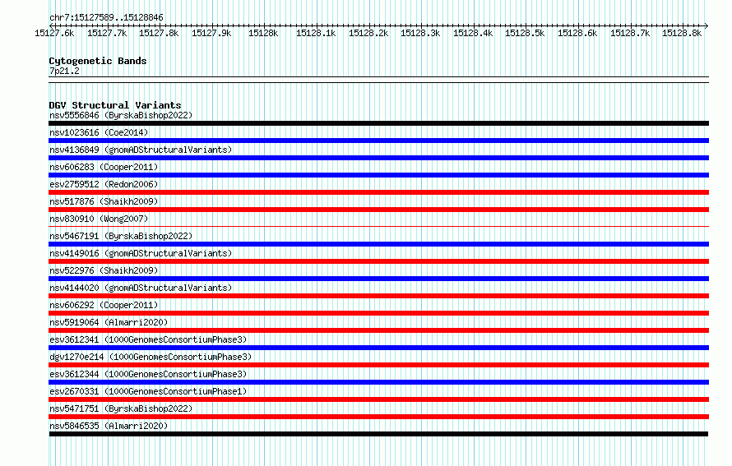This screenshot has height=466, width=732.
Task: Open variant nsv1023616 (Coe2014) label
Action: coord(99,132)
